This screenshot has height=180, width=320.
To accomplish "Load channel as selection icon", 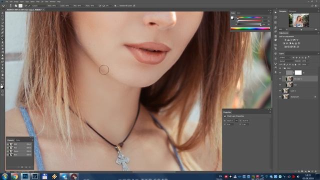I will tap(18, 167).
